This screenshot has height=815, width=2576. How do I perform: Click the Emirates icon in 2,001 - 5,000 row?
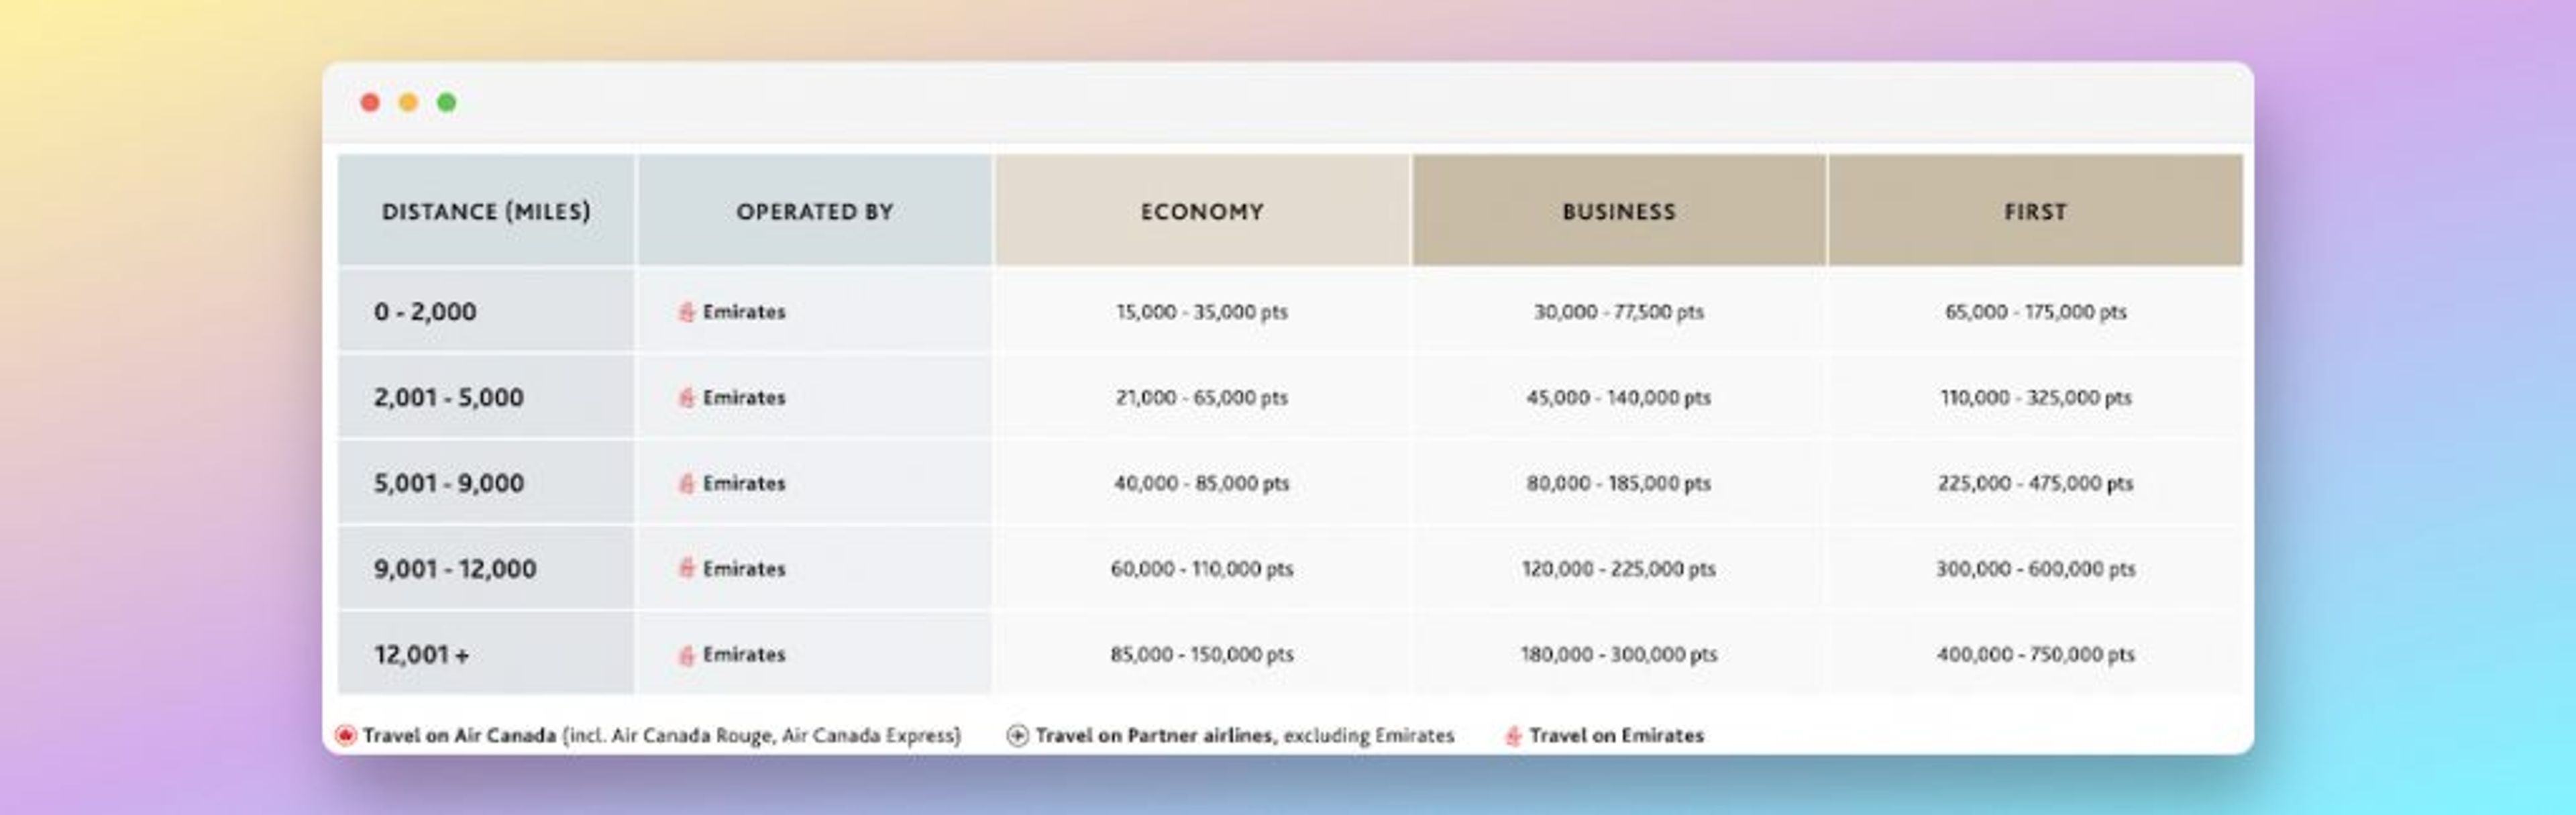coord(687,398)
